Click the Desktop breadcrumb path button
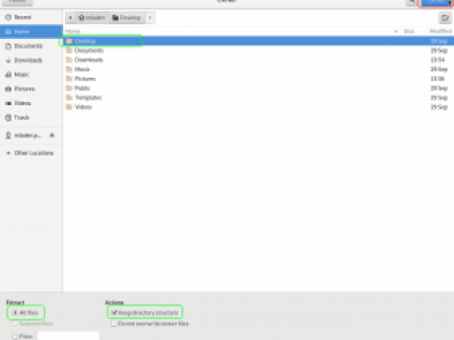 click(127, 17)
